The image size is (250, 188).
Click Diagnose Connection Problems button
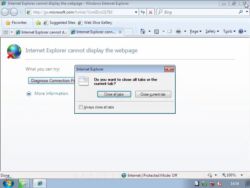tap(51, 81)
